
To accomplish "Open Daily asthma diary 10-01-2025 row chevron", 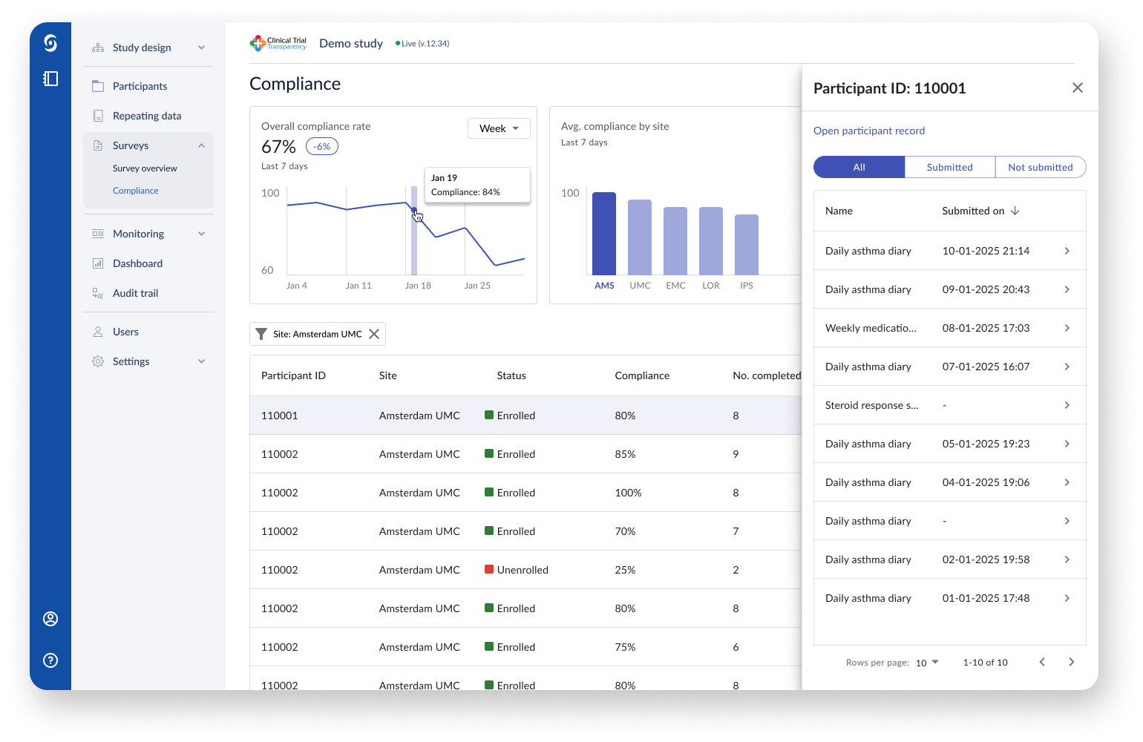I will 1067,251.
